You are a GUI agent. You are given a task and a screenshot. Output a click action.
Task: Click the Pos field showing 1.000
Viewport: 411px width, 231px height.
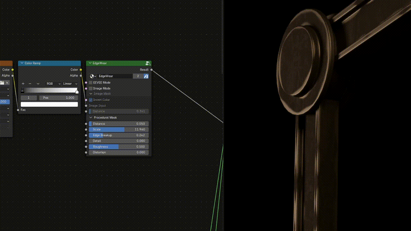click(58, 98)
